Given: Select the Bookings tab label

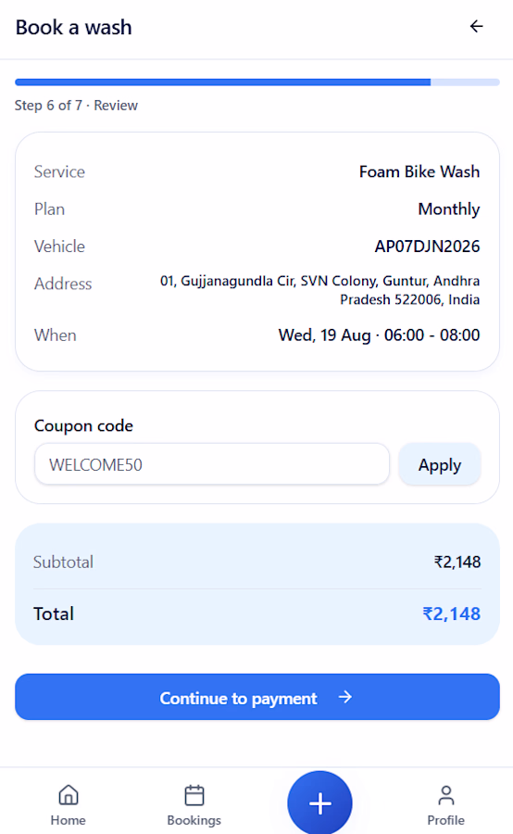Looking at the screenshot, I should coord(194,820).
